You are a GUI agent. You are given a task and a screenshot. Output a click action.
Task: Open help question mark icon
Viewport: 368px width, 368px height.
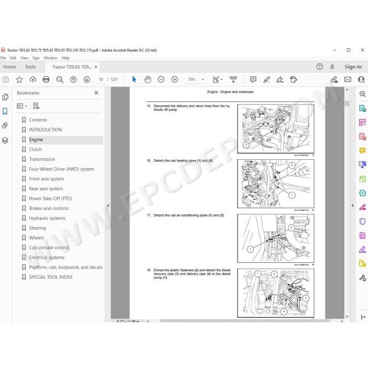(x=320, y=67)
